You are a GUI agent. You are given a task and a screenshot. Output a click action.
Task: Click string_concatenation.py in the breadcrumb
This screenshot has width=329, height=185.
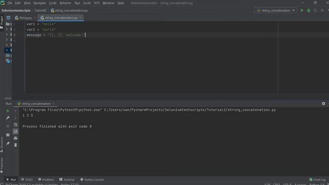coord(69,10)
